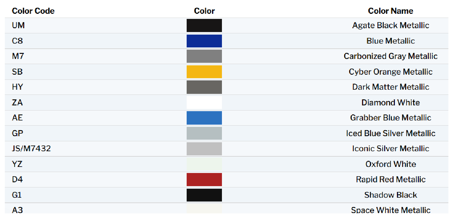Click the Color column header
This screenshot has height=214, width=449.
click(204, 11)
